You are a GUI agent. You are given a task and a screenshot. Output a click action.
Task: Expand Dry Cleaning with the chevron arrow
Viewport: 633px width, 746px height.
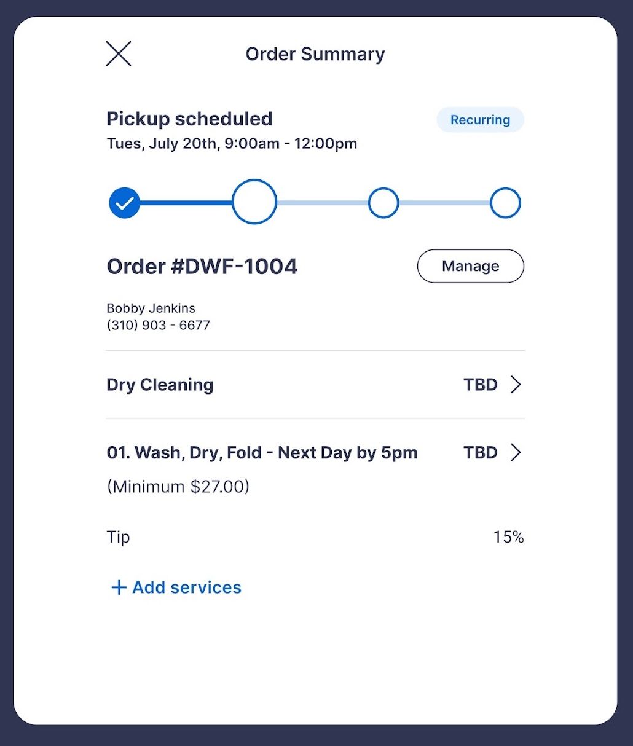tap(516, 385)
